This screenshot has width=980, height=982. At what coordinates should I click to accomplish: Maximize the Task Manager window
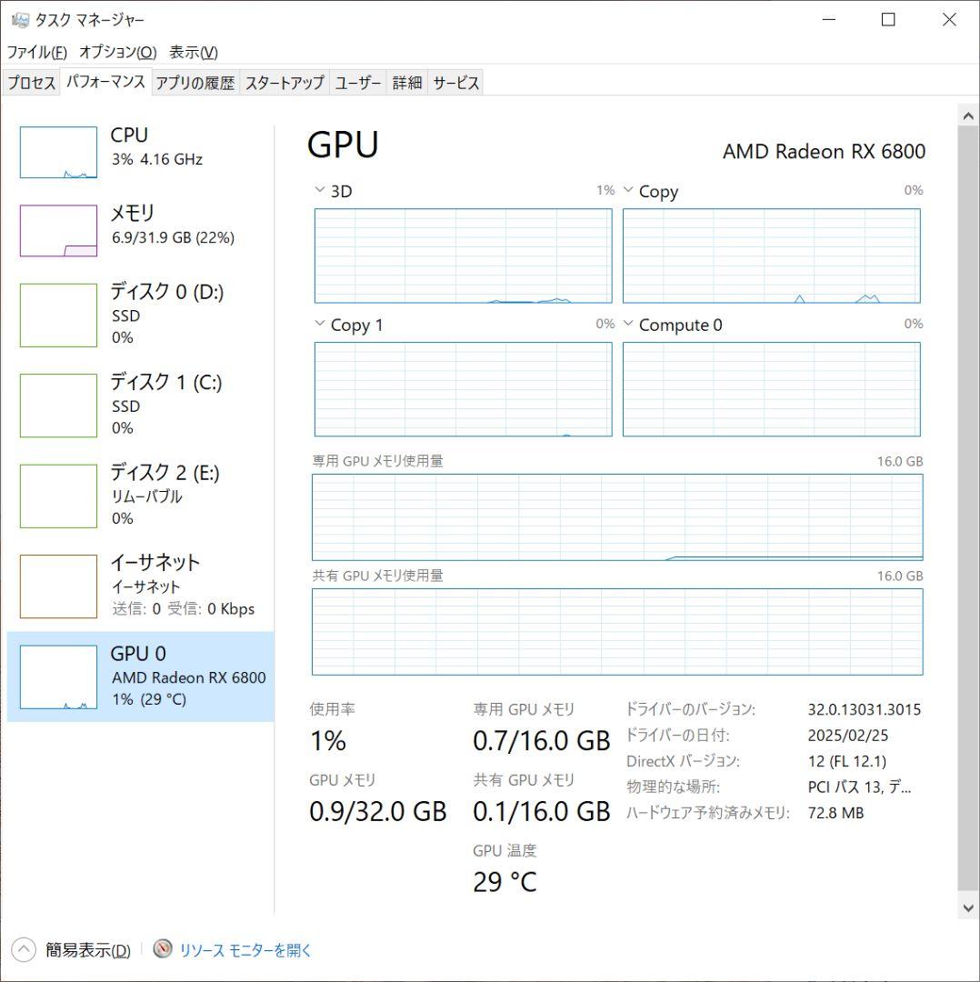tap(888, 19)
